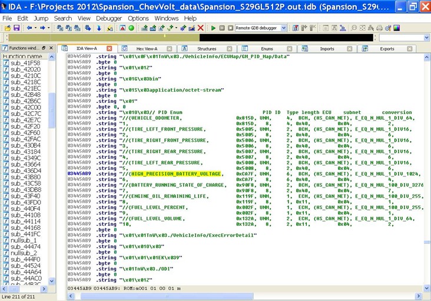Open the Jump menu
431x301 pixels.
point(41,18)
